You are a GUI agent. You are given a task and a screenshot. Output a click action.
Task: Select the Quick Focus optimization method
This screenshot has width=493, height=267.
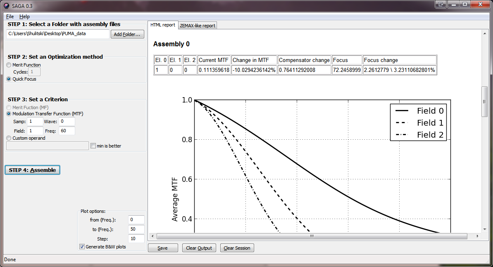point(9,79)
